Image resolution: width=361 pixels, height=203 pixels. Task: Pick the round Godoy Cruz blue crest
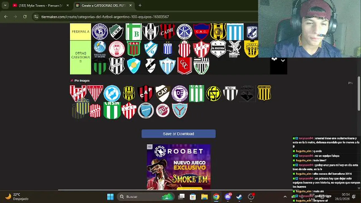(146, 110)
